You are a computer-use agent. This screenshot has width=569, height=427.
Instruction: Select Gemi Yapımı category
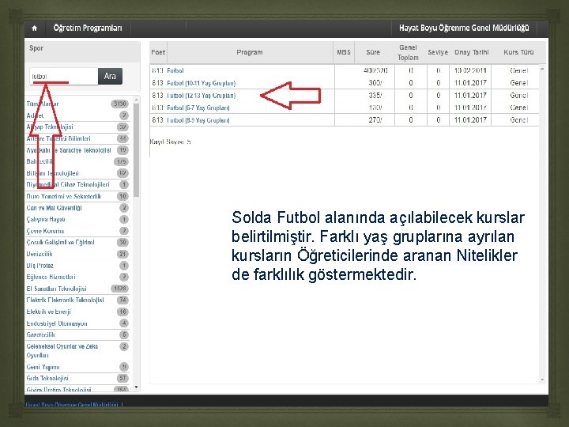[43, 367]
